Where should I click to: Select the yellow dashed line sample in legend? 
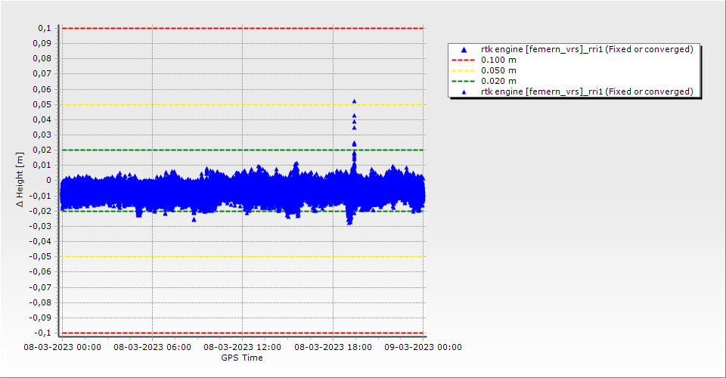(x=464, y=70)
